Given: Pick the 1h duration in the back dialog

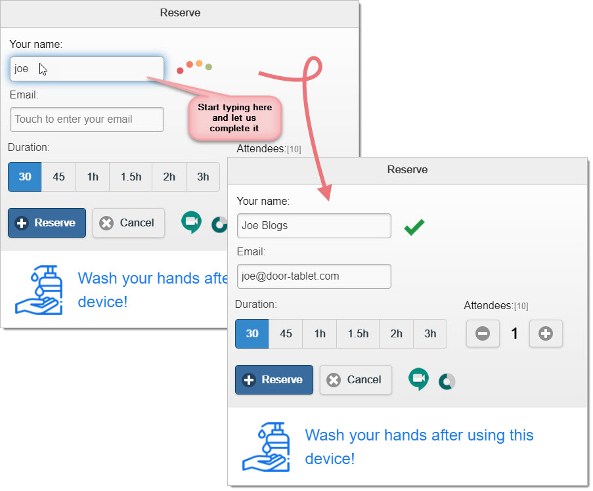Looking at the screenshot, I should [93, 177].
